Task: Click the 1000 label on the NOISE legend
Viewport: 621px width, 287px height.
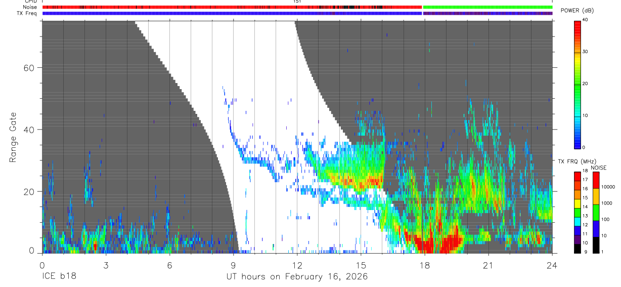Action: point(606,203)
